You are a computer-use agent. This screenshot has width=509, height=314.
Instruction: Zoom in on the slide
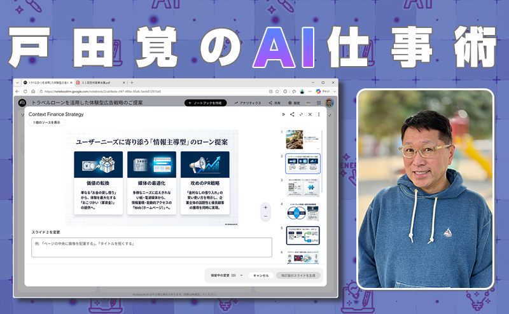tap(265, 208)
